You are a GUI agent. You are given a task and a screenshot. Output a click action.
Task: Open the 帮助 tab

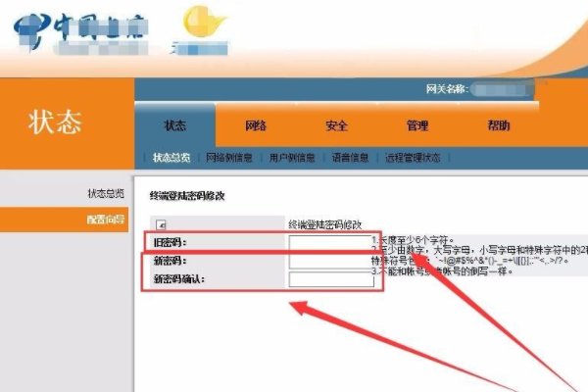pos(498,125)
